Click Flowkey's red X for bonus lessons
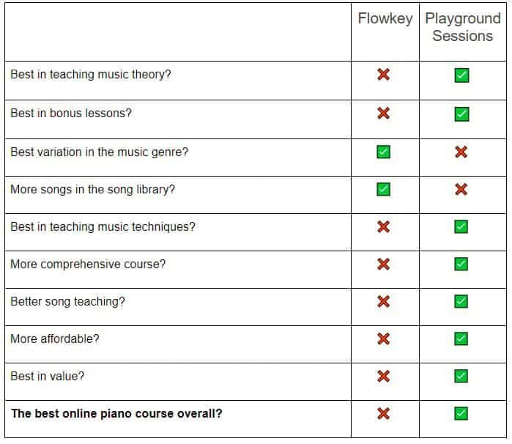Image resolution: width=512 pixels, height=444 pixels. [x=383, y=114]
